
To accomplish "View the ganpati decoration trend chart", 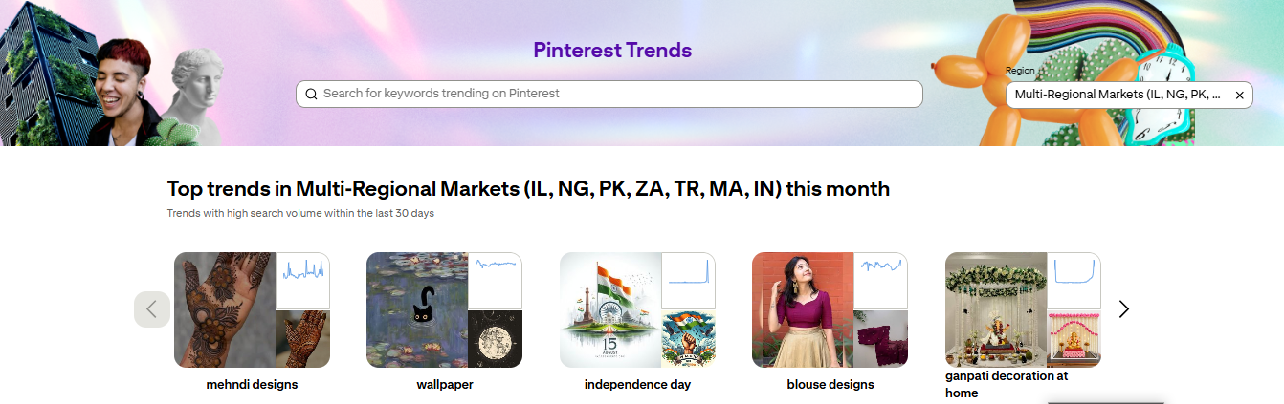I will (1074, 281).
